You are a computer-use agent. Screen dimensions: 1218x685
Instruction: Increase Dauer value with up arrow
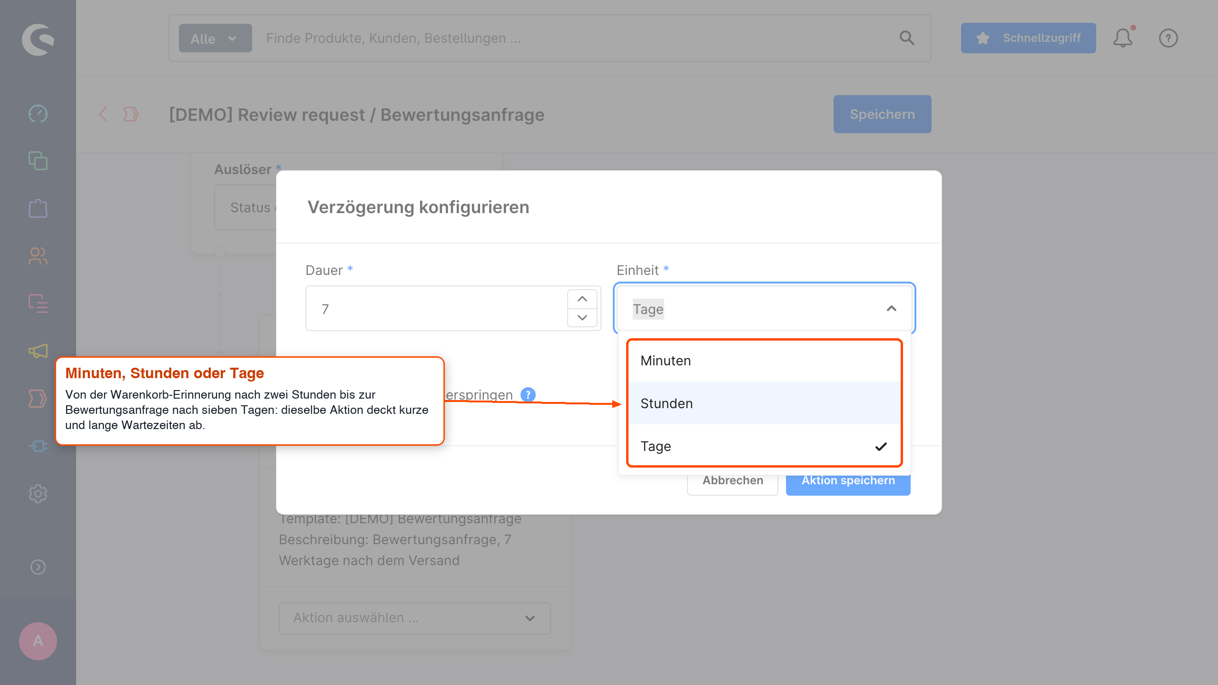coord(582,299)
